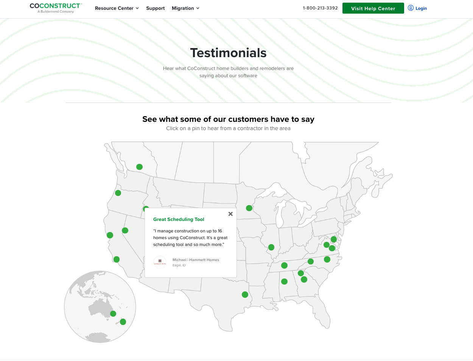This screenshot has height=361, width=473.
Task: Click the Hammett Homes avatar thumbnail
Action: 160,262
